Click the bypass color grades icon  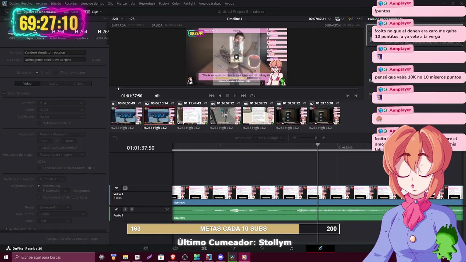(x=350, y=19)
